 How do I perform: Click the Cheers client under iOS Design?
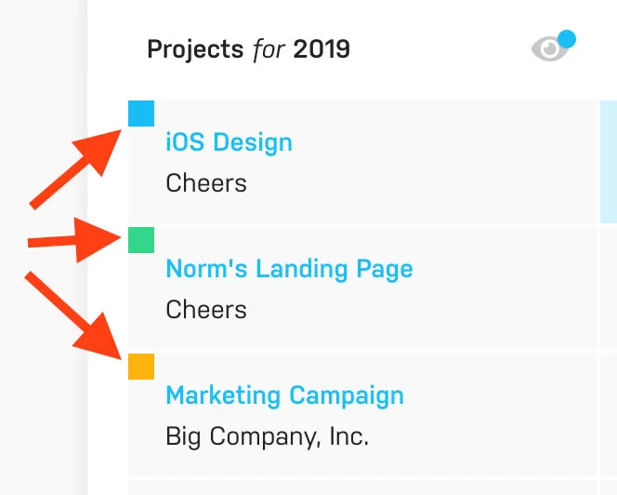click(x=206, y=182)
